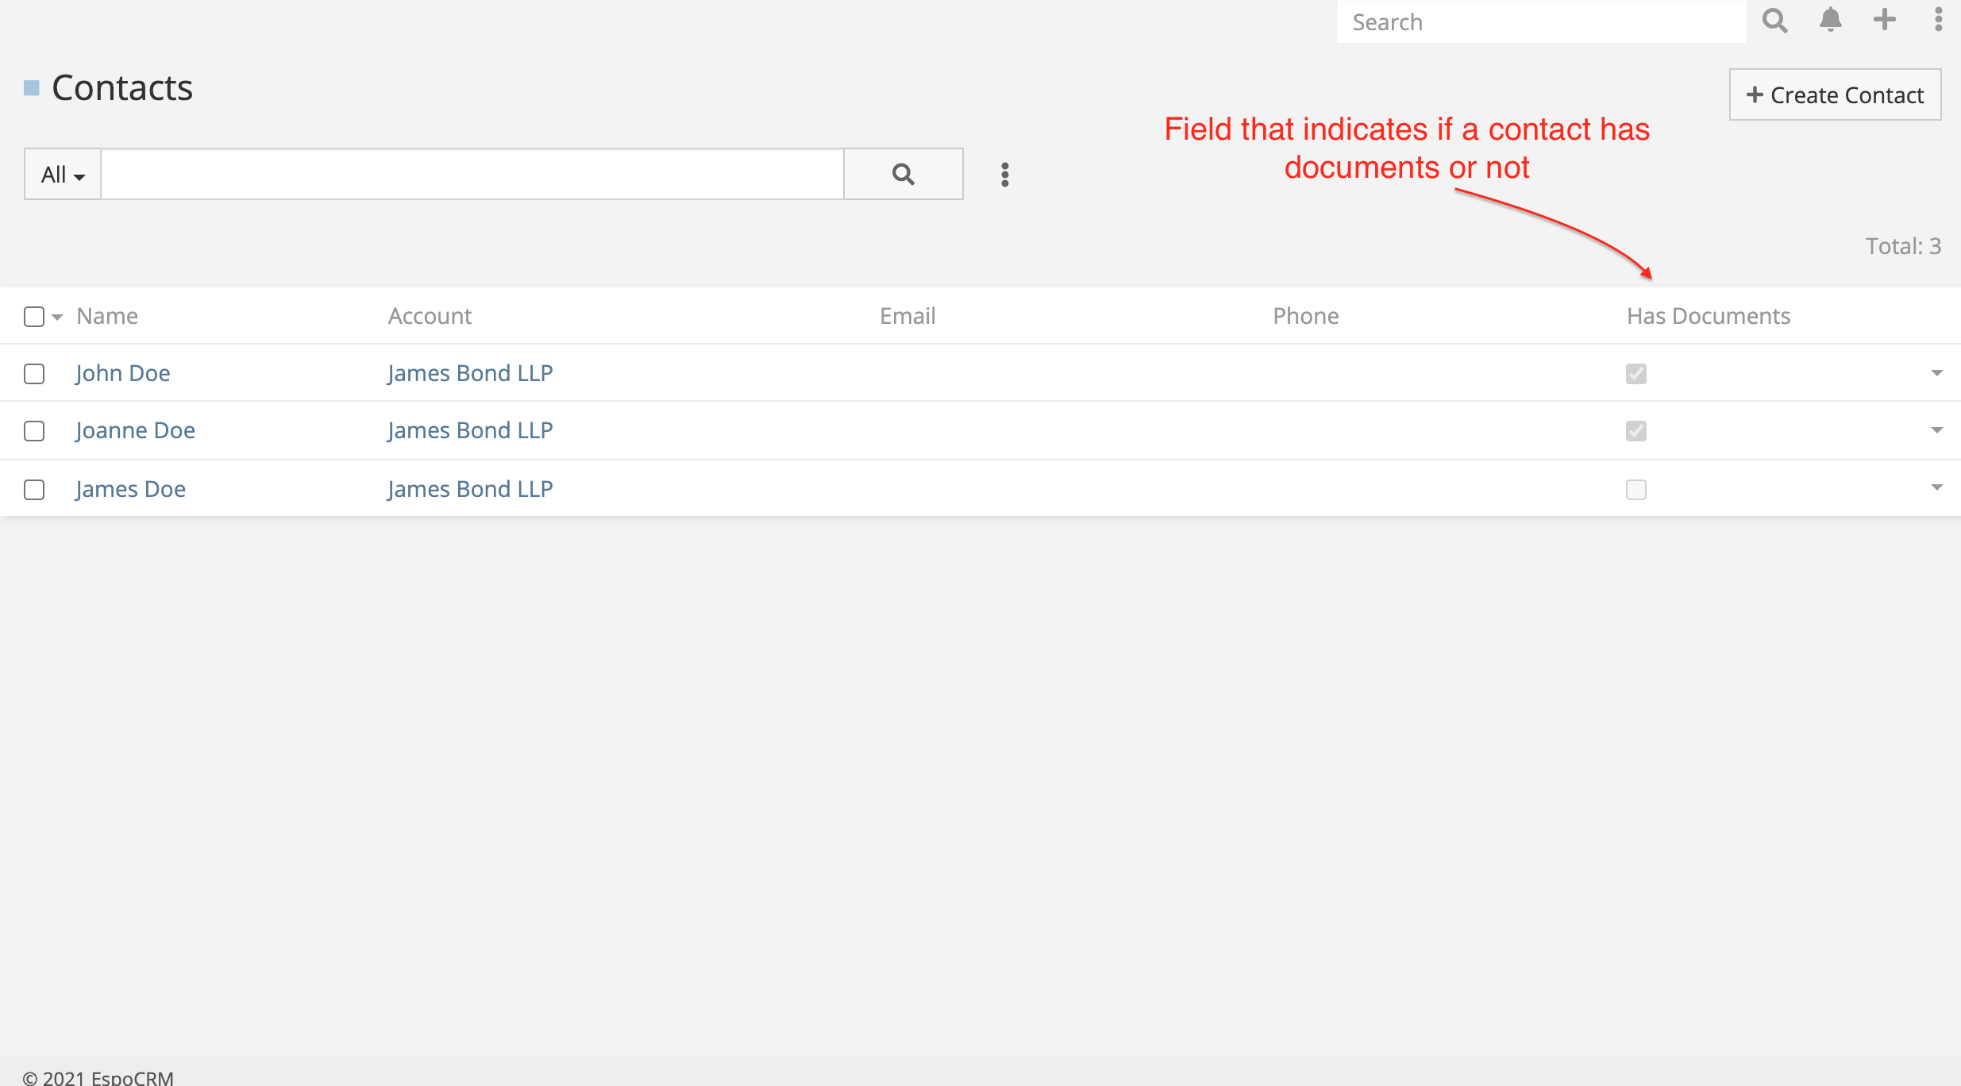Click the contacts filter search button
This screenshot has width=1961, height=1086.
[x=903, y=174]
